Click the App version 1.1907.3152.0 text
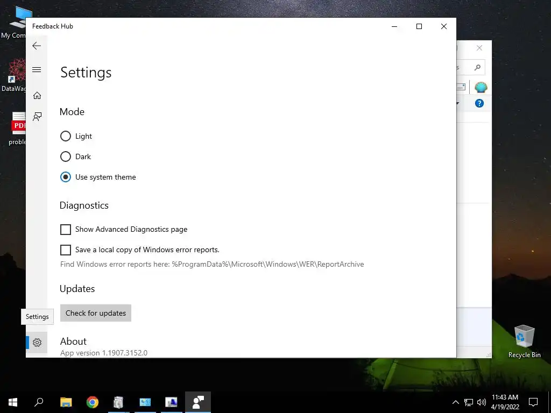The height and width of the screenshot is (413, 551). point(104,353)
